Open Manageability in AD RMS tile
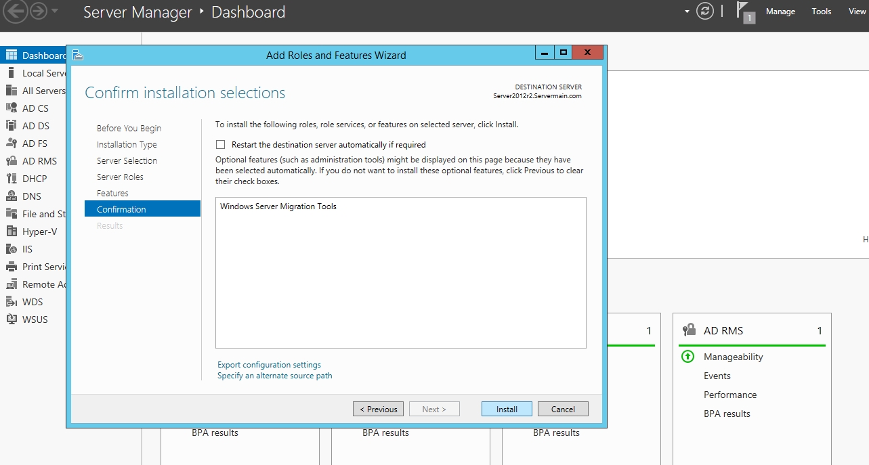Viewport: 869px width, 465px height. (x=733, y=357)
